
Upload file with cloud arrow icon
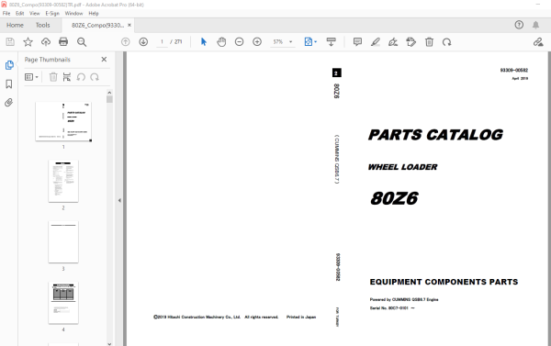[46, 42]
